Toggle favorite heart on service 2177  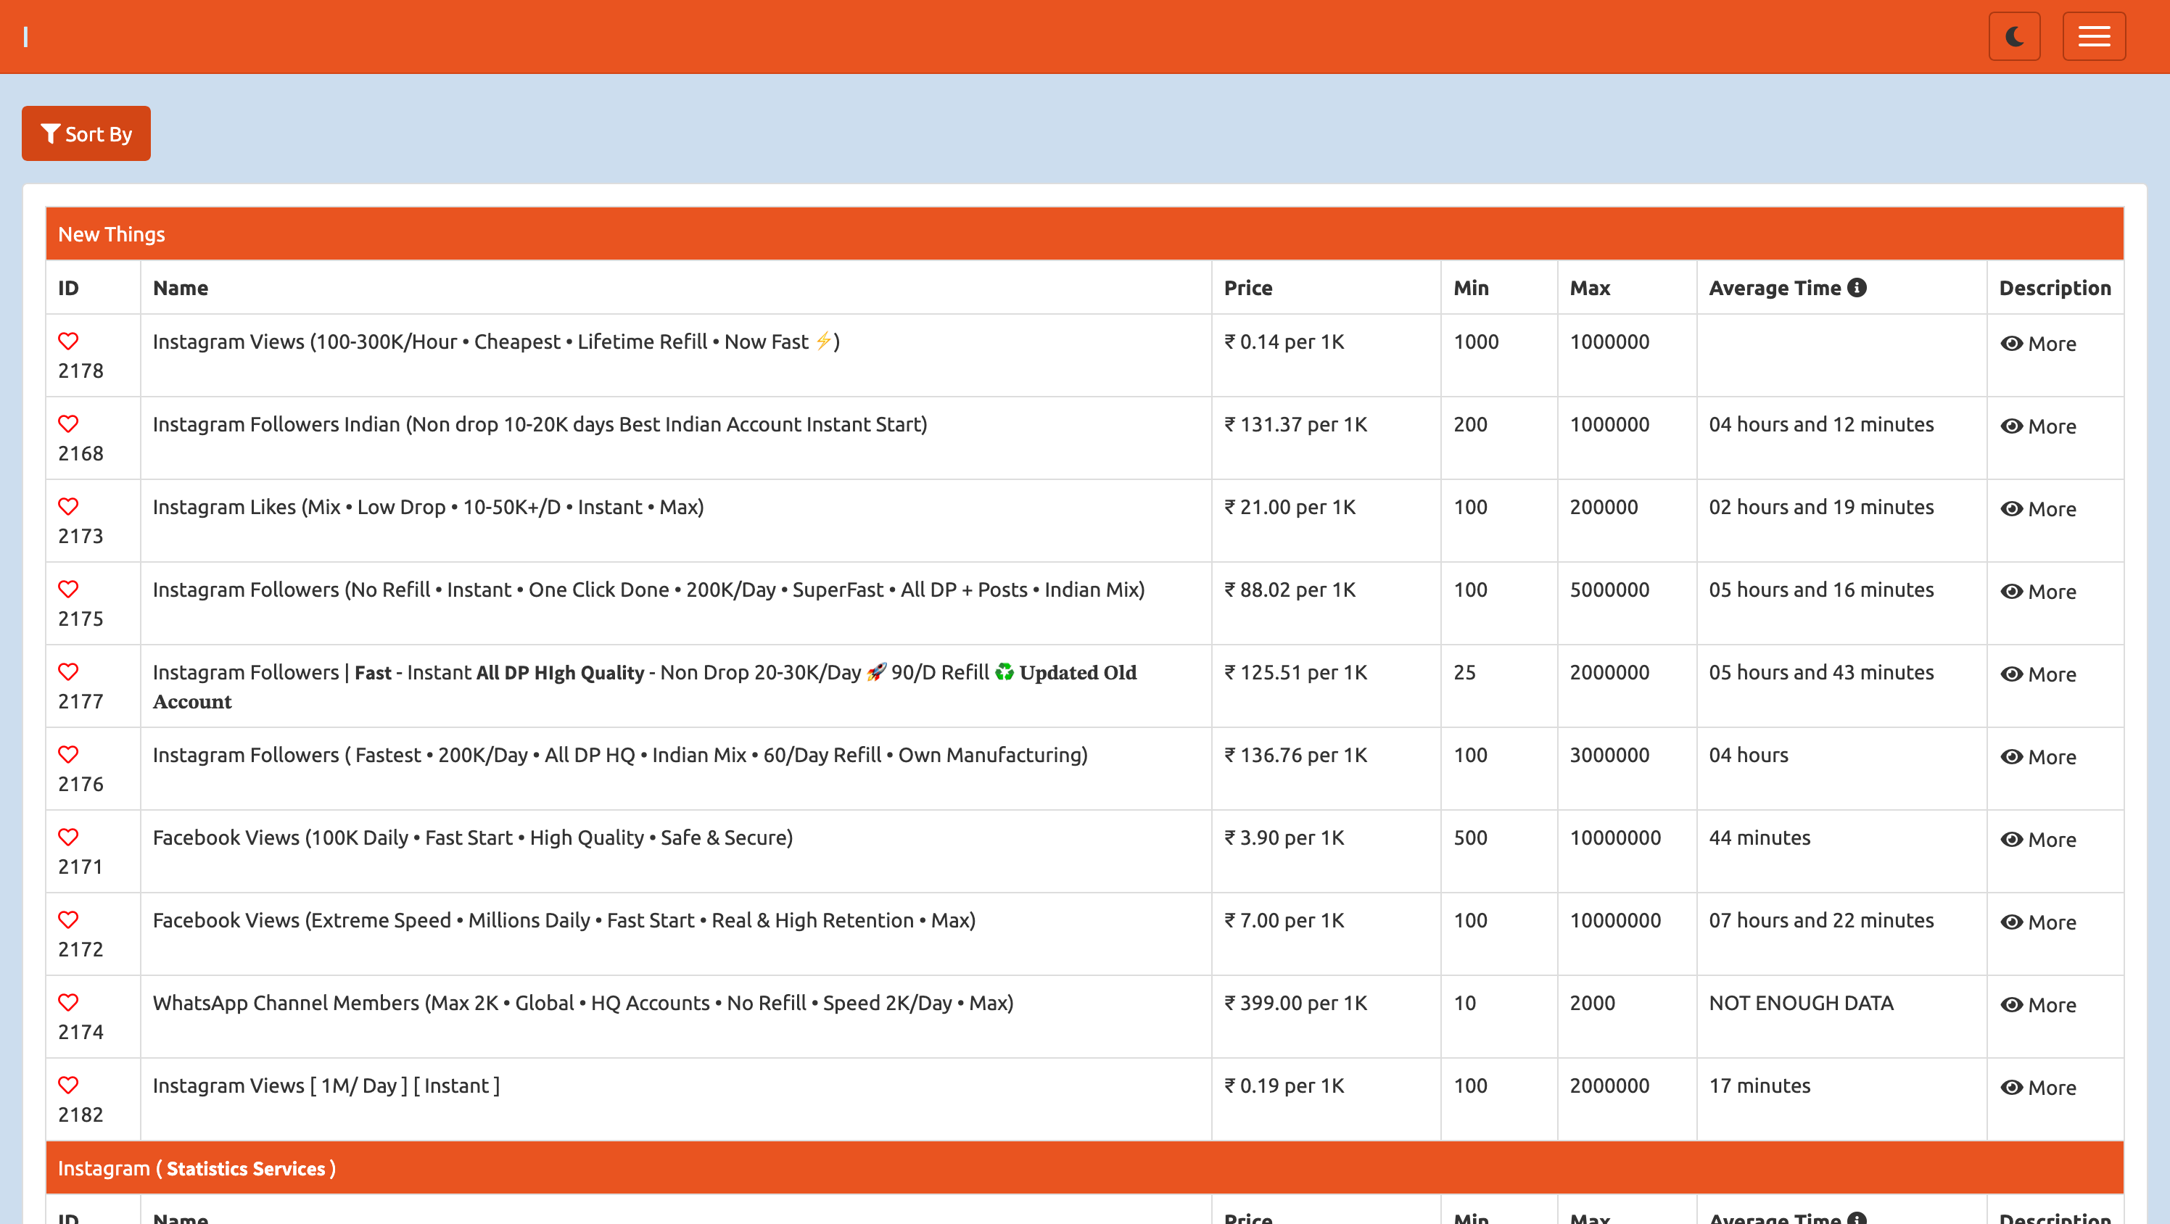click(x=68, y=671)
